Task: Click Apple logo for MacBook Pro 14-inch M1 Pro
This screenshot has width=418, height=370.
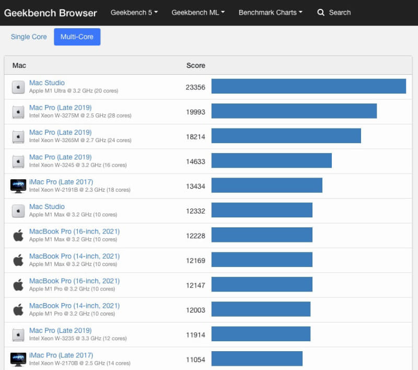Action: tap(18, 310)
